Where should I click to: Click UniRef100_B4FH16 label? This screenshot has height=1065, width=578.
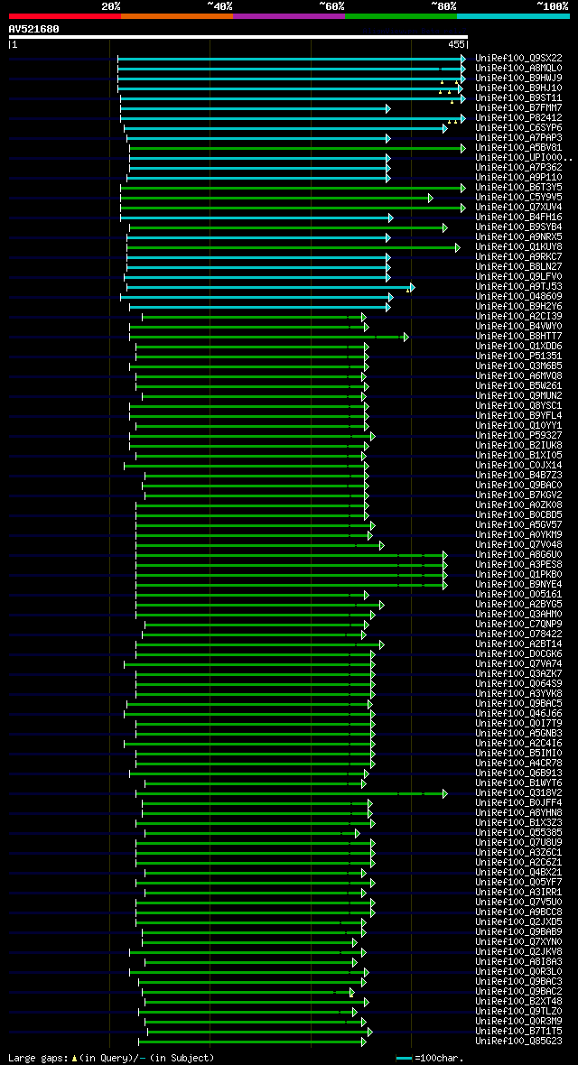click(x=518, y=218)
